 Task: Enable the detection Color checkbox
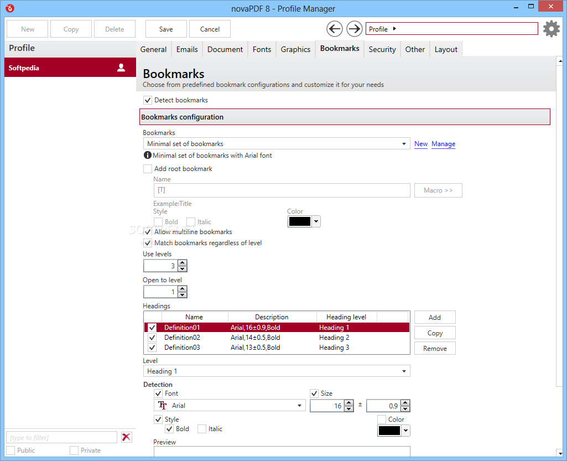(382, 419)
